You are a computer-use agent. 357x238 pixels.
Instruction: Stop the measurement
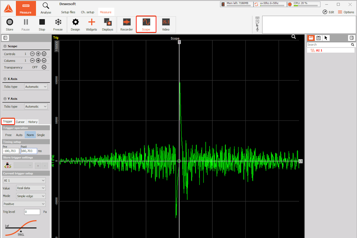pyautogui.click(x=42, y=25)
